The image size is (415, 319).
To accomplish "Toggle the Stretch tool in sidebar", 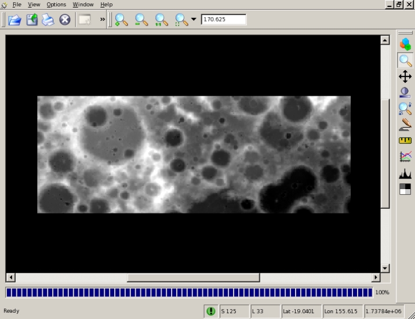I will click(405, 92).
